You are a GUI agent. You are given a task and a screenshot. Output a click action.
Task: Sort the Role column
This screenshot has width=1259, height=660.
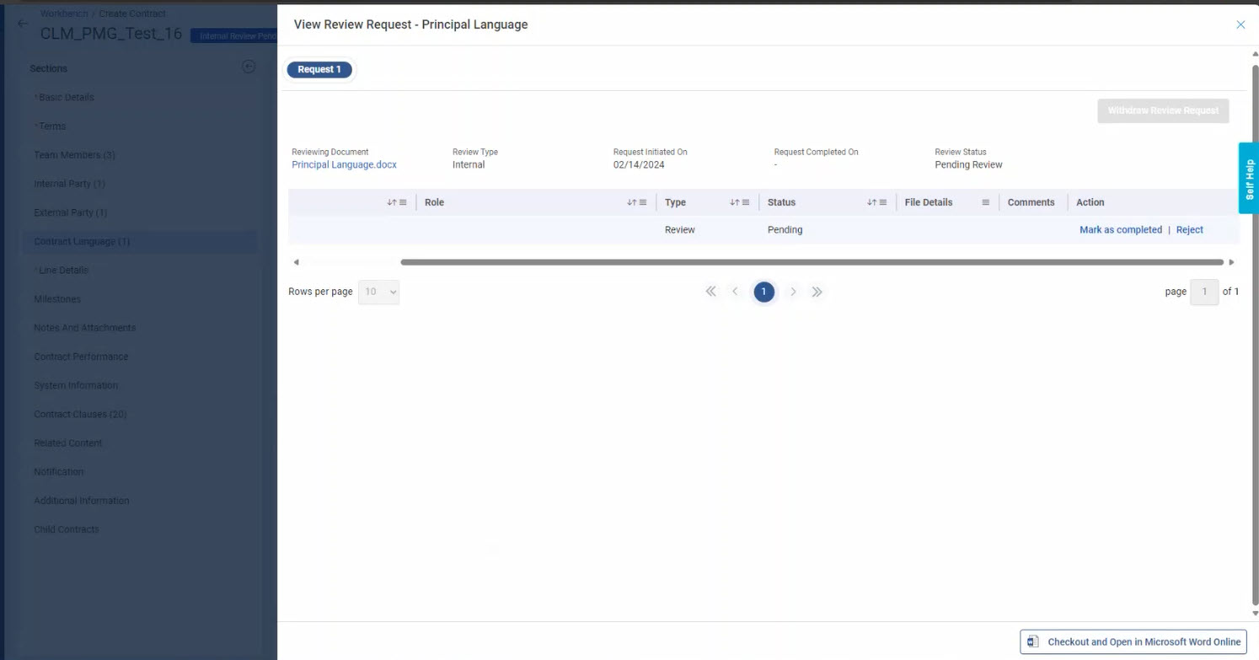click(631, 202)
